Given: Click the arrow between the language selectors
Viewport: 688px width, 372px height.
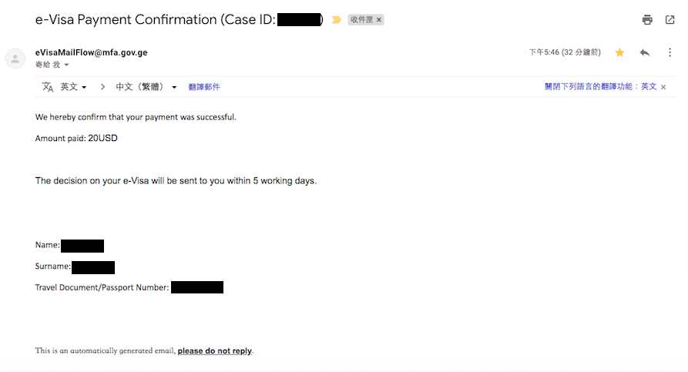Looking at the screenshot, I should [102, 87].
